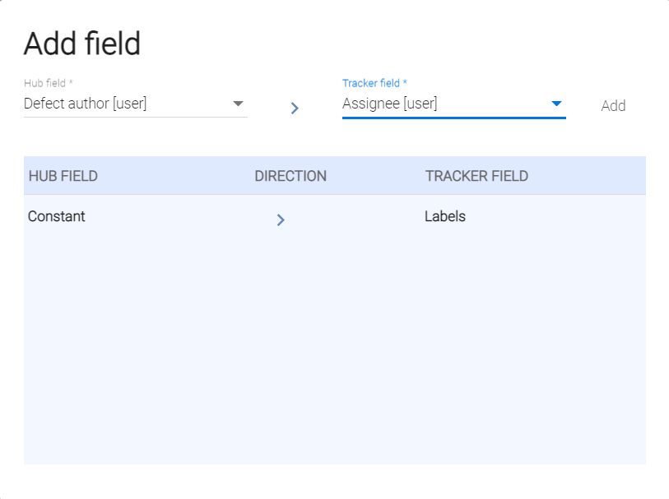Expand the Tracker field dropdown arrow

(x=556, y=104)
